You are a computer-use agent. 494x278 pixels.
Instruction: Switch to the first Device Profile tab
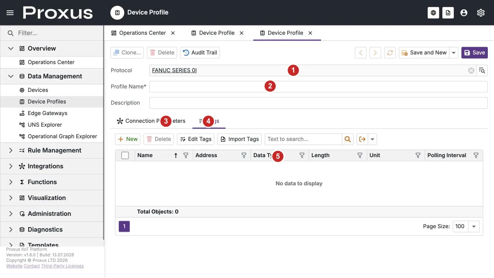click(x=213, y=33)
